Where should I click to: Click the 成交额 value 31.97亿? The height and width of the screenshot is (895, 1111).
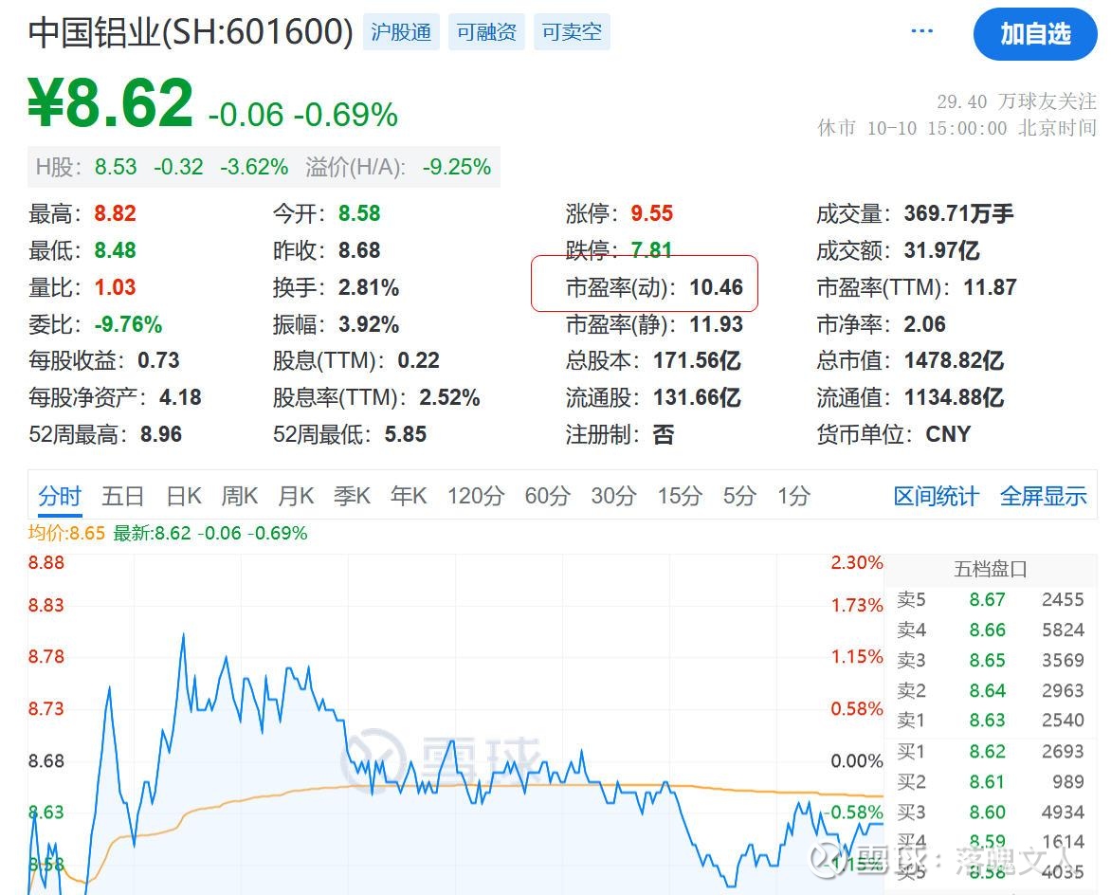point(941,250)
